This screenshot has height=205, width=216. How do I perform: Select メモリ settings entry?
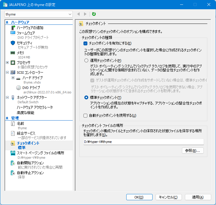pos(20,53)
